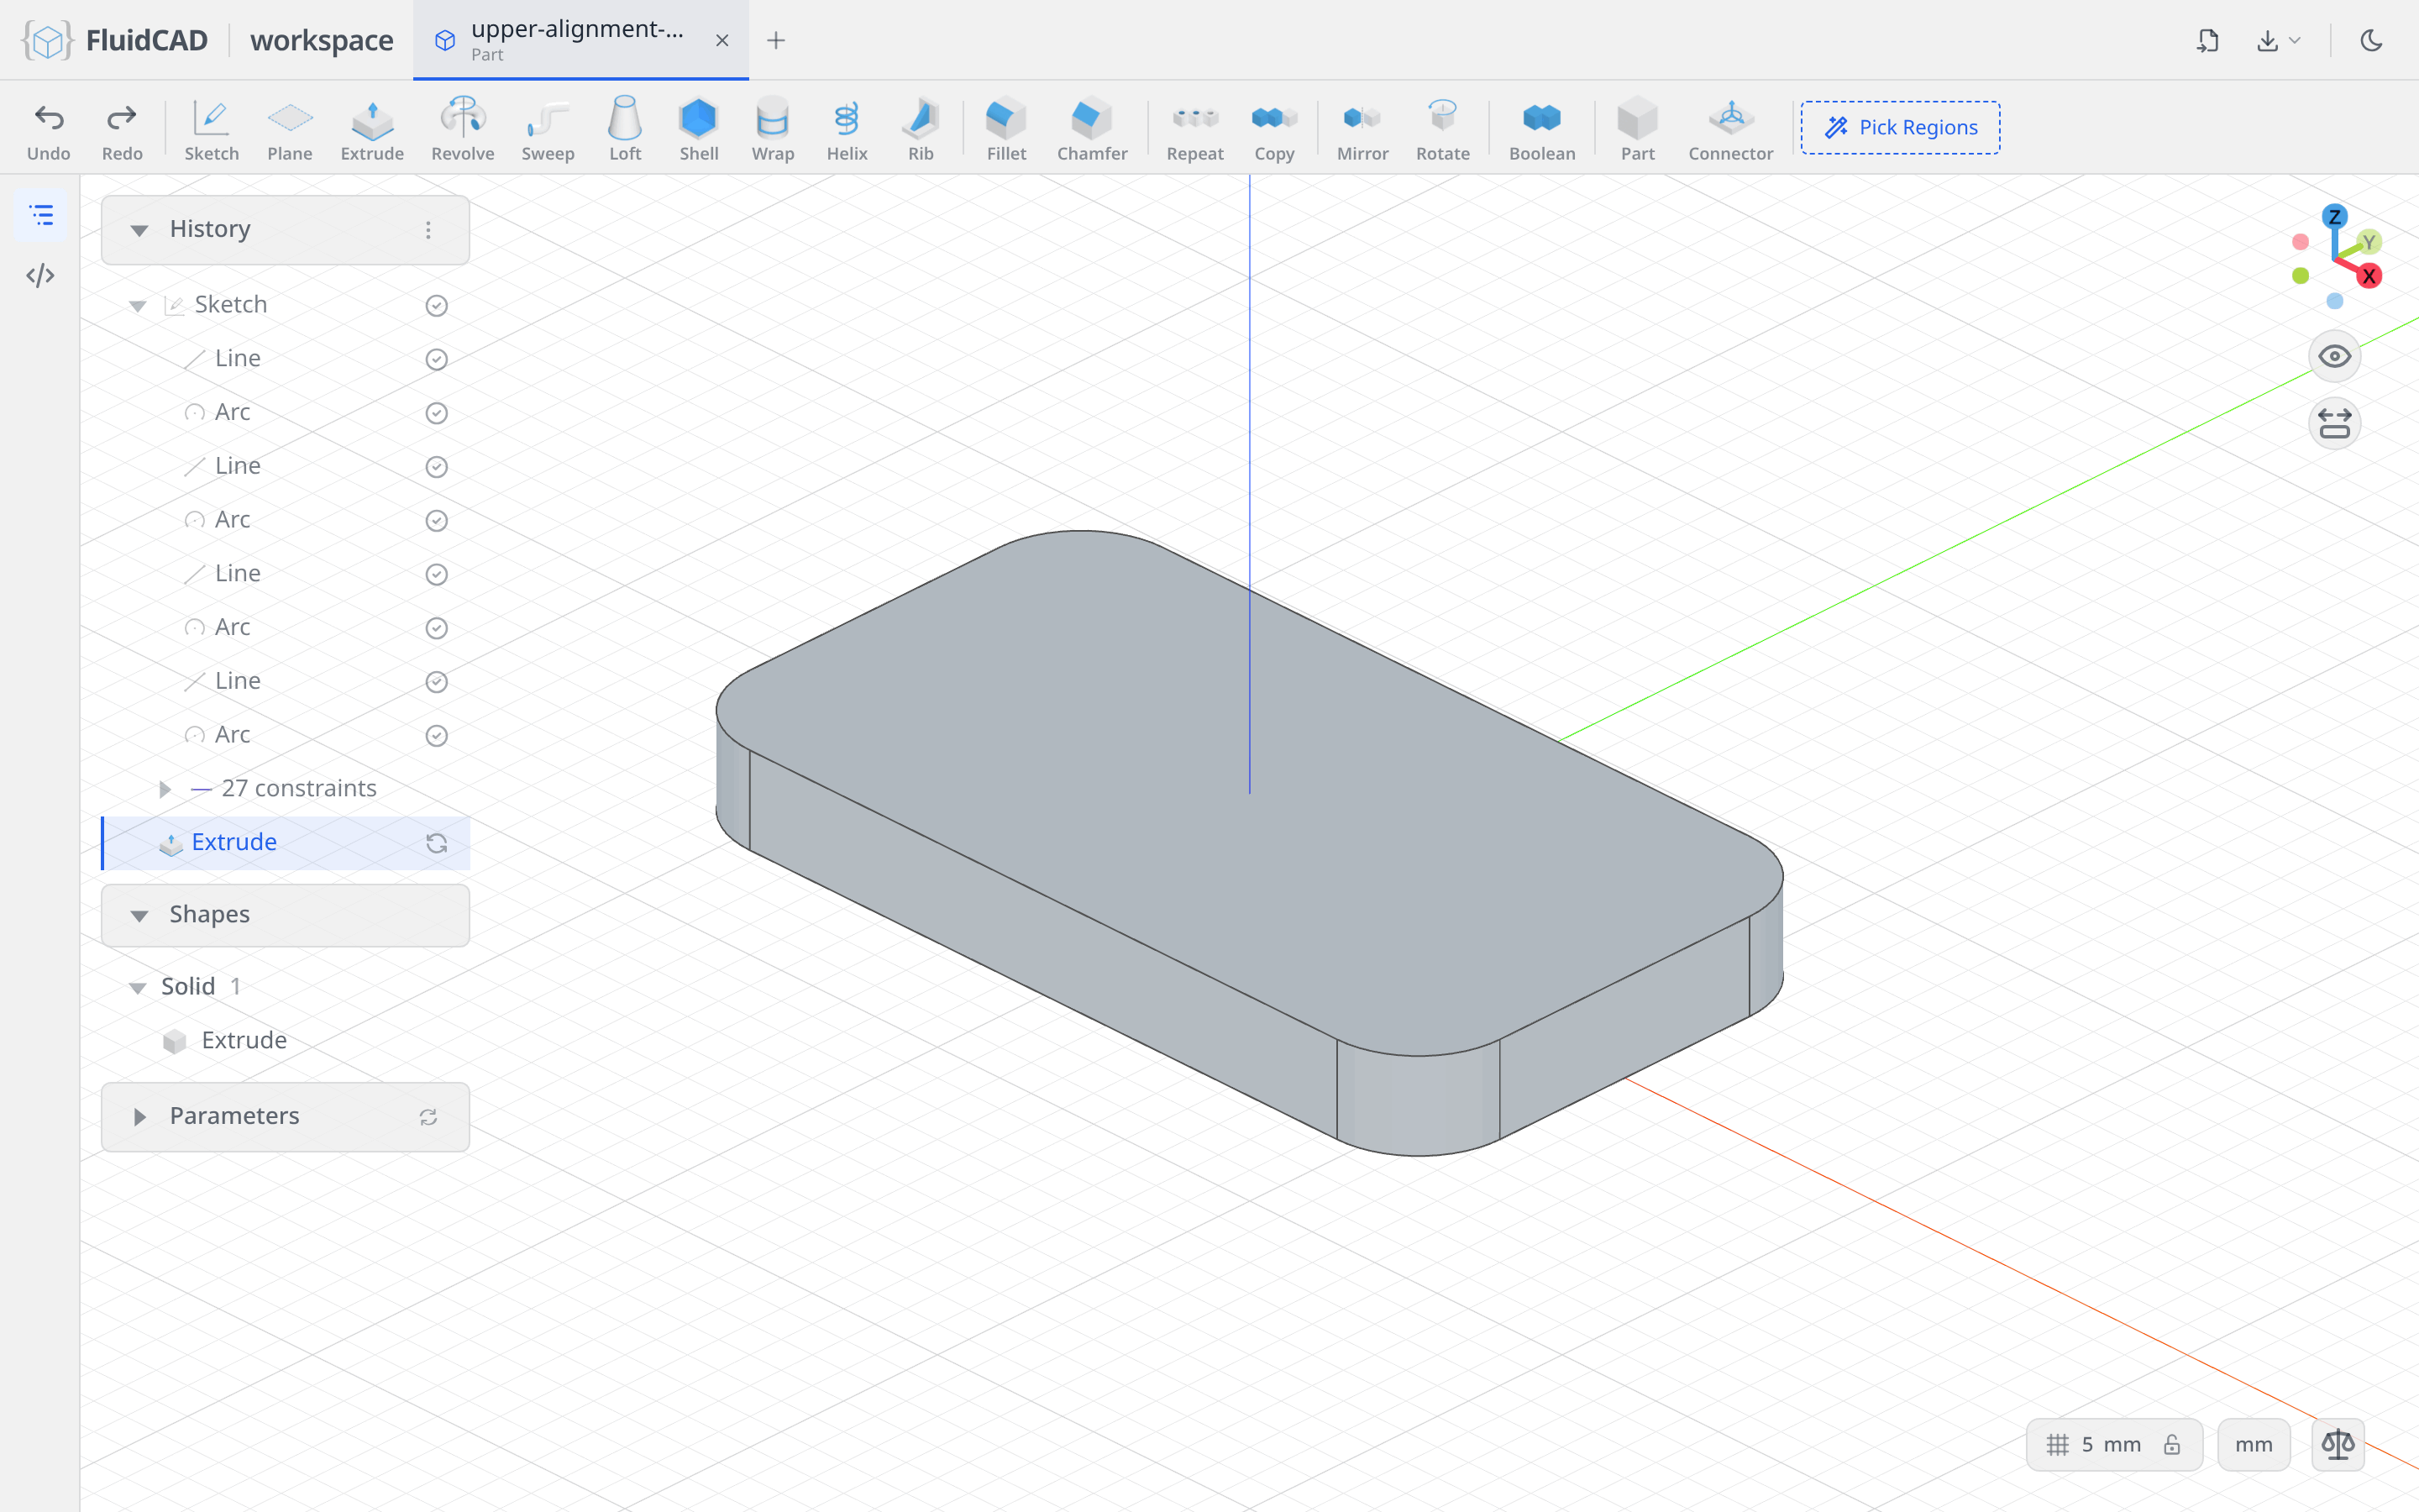
Task: Select the Revolve tool
Action: pos(463,129)
